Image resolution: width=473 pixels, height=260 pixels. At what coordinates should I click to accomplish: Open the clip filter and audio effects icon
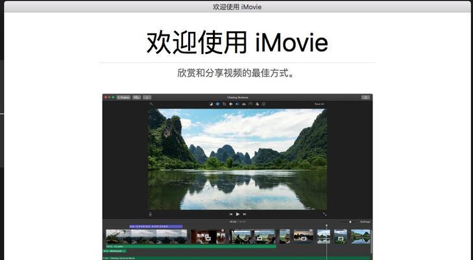(x=257, y=104)
